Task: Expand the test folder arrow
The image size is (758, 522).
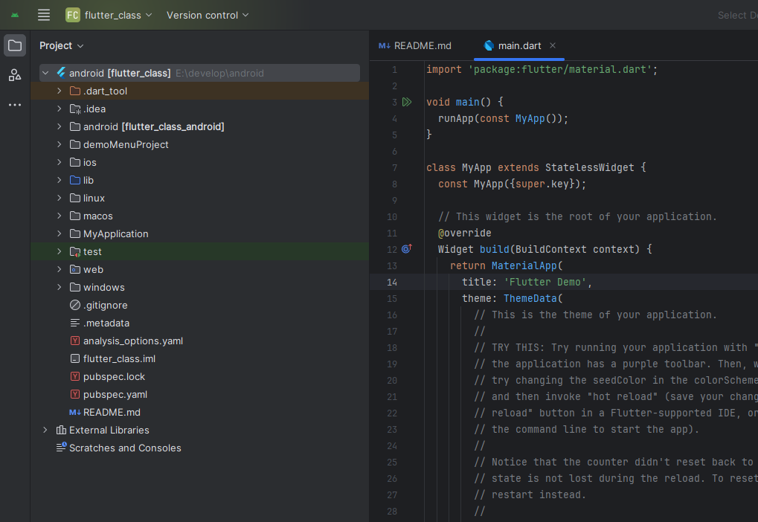Action: (x=59, y=252)
